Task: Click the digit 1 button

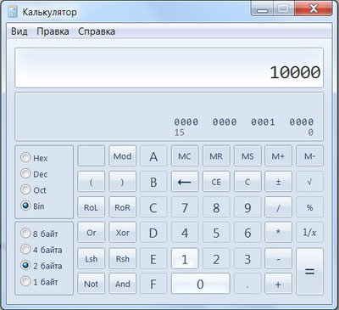Action: pos(185,259)
